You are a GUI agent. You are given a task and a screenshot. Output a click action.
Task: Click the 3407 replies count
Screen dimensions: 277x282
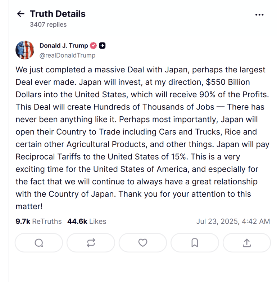pyautogui.click(x=48, y=24)
